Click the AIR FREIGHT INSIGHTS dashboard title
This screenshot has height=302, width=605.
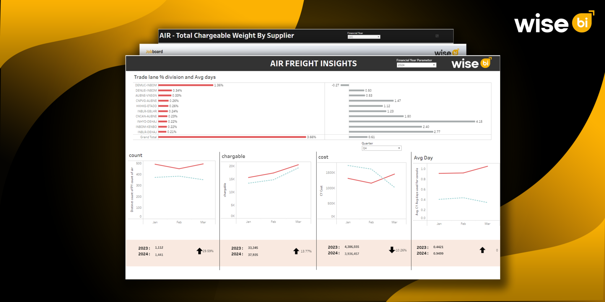(x=313, y=63)
